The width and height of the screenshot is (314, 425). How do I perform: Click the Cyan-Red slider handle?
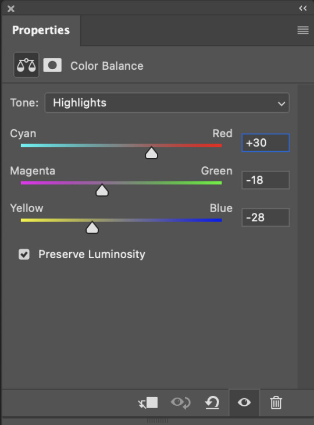[151, 153]
